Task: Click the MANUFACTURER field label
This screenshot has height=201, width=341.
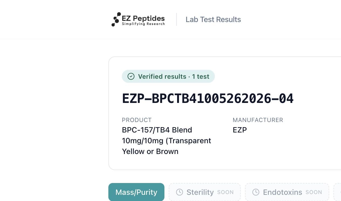Action: (258, 120)
